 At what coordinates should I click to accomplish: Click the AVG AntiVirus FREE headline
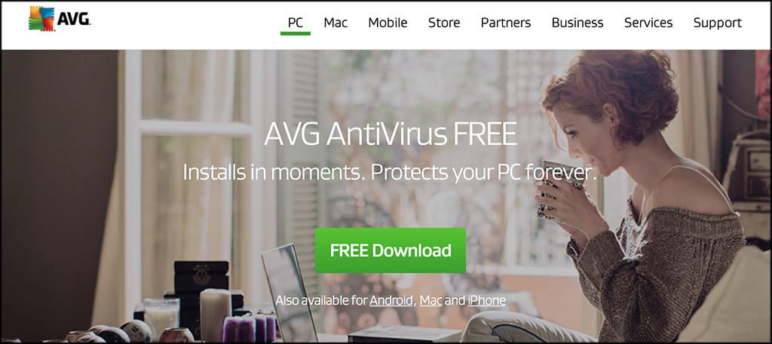click(x=391, y=134)
